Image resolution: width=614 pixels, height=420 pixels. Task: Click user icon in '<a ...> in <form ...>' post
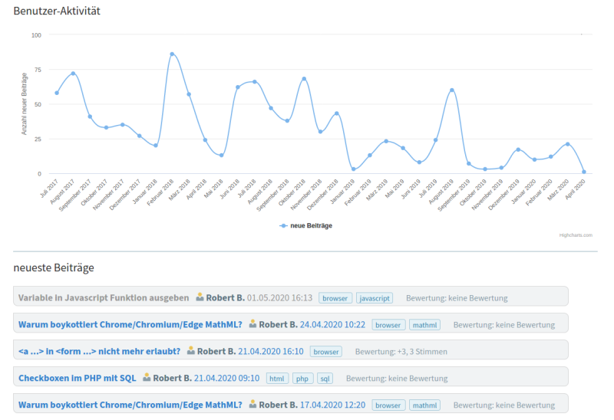191,351
